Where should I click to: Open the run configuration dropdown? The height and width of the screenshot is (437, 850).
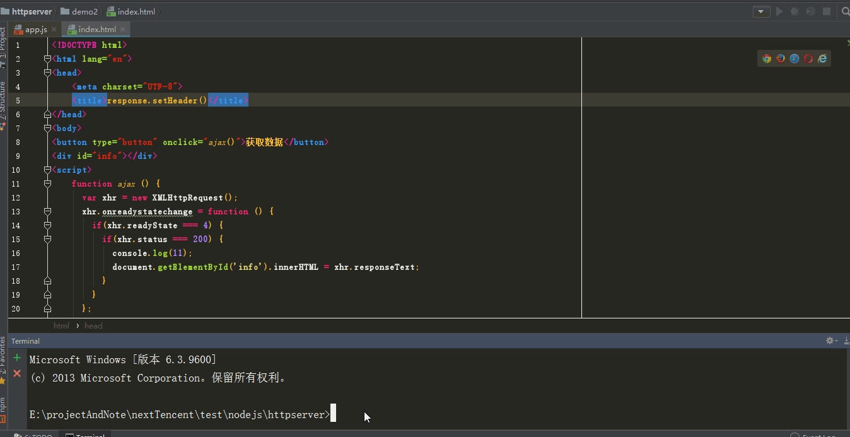762,11
